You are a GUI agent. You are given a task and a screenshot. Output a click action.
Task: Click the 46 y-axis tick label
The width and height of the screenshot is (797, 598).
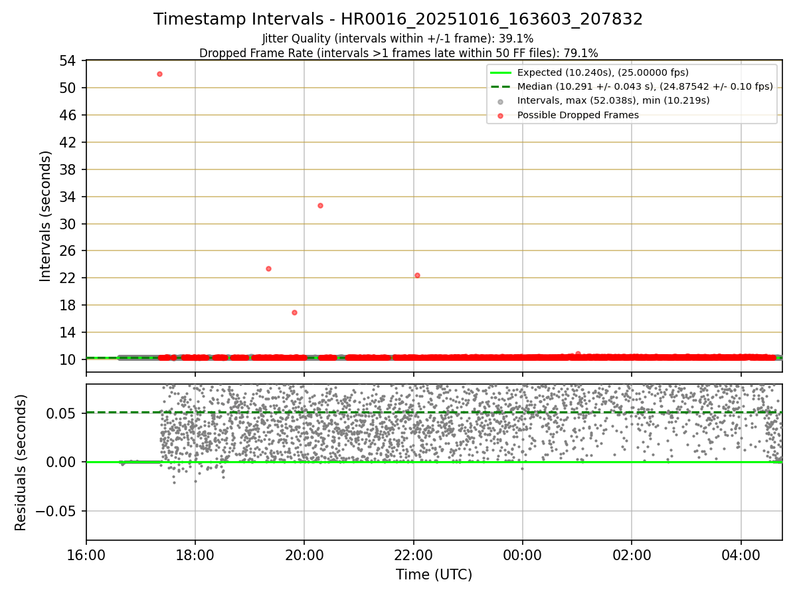(69, 115)
